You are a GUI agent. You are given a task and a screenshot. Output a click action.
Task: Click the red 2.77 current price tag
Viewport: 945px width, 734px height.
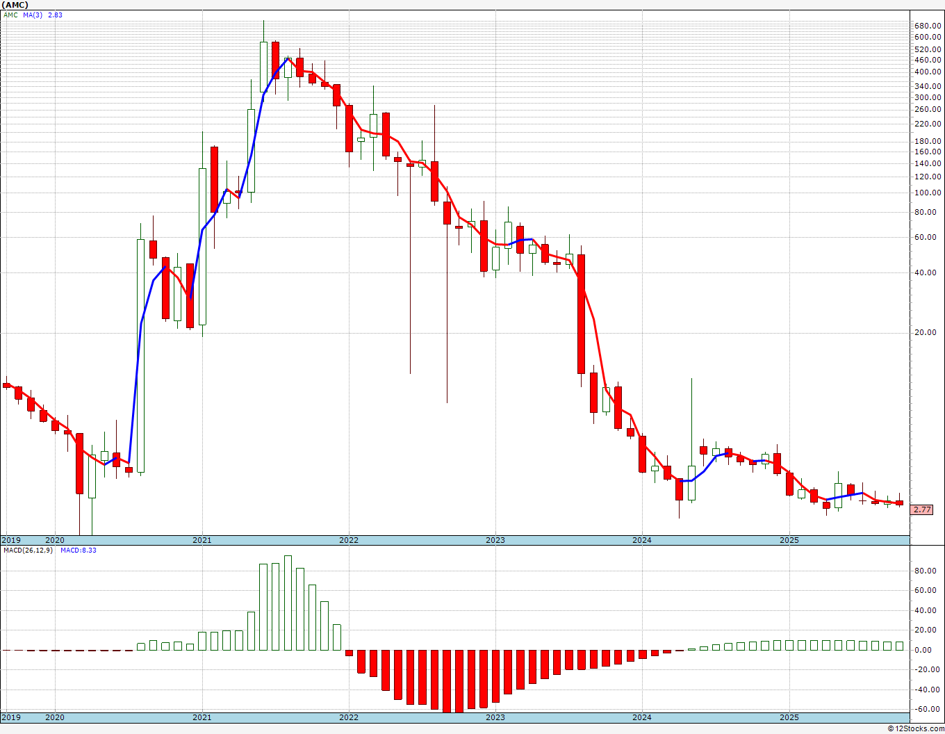pos(922,509)
